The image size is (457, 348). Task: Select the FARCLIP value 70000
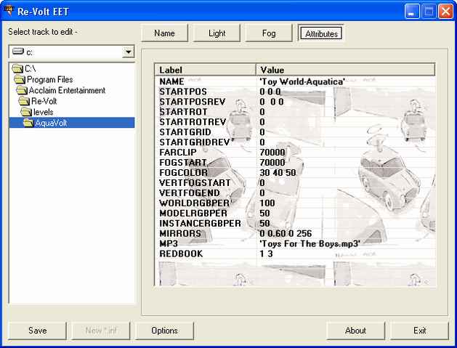click(x=346, y=152)
